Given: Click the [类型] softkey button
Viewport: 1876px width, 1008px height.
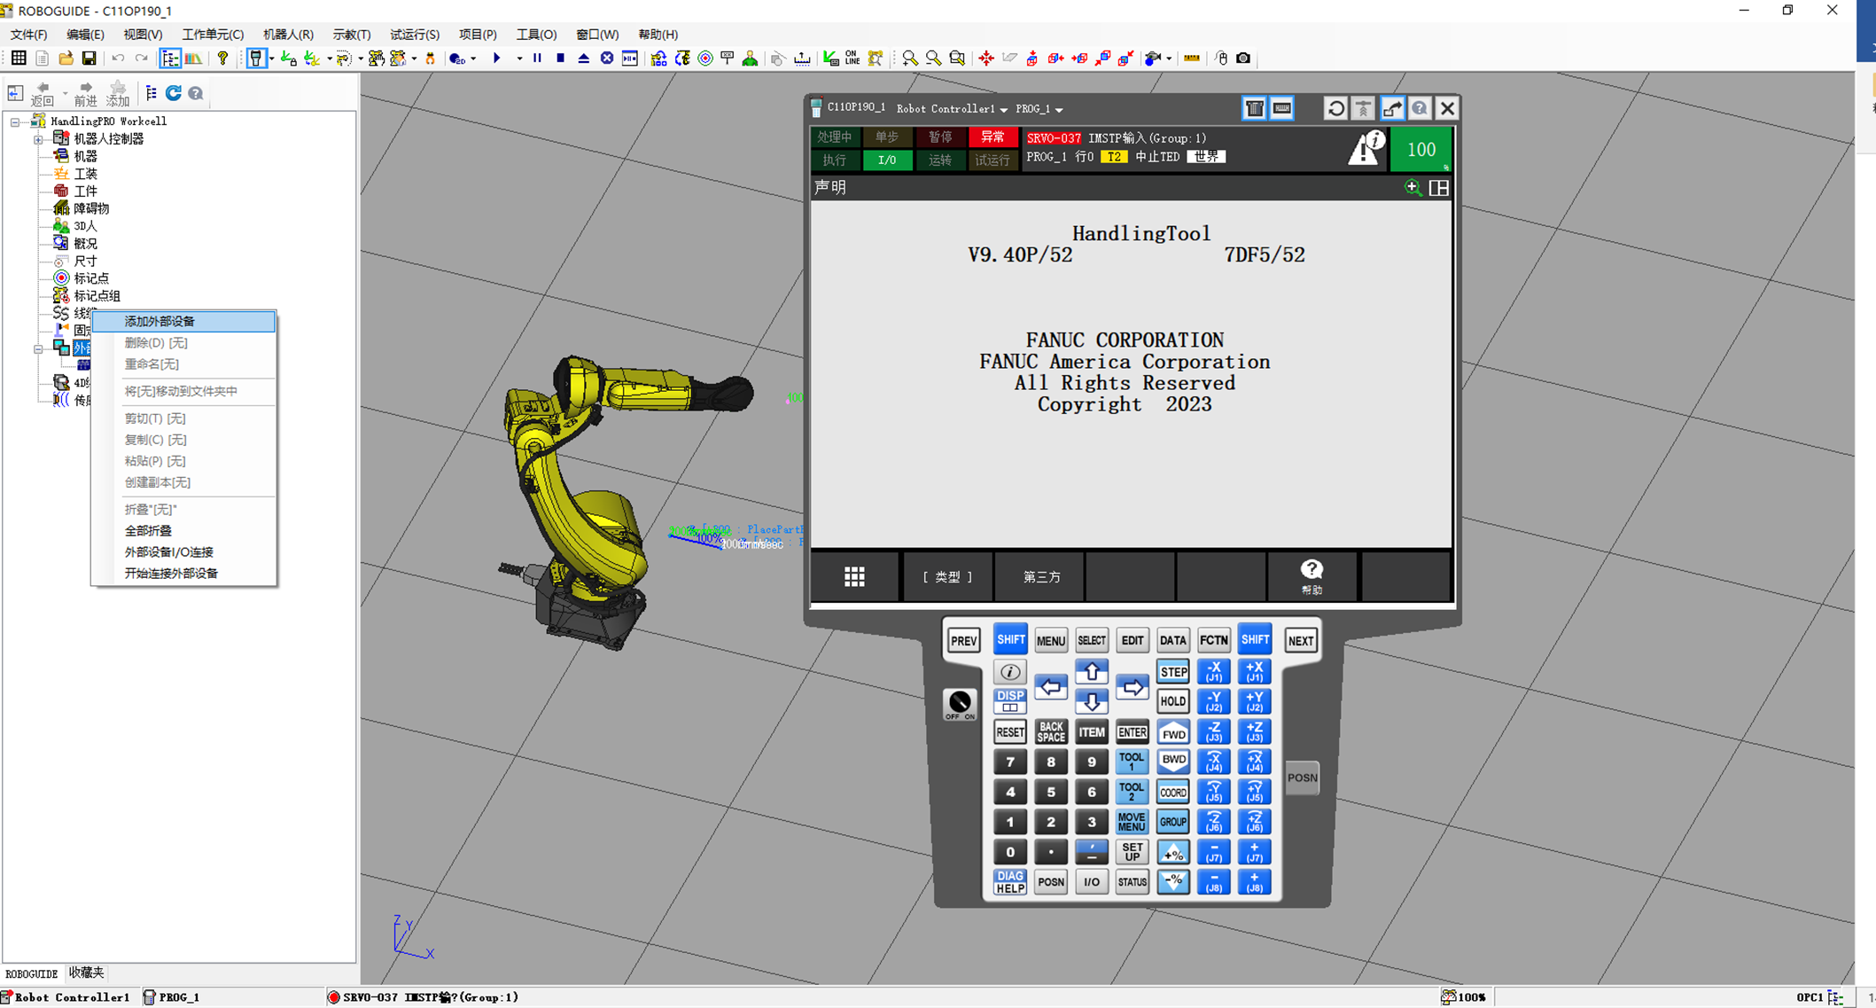Looking at the screenshot, I should coord(947,577).
